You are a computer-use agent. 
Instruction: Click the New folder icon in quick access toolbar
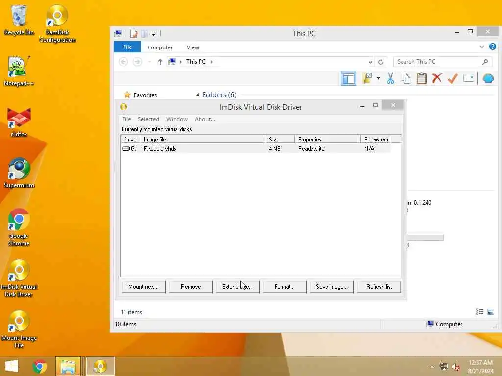pyautogui.click(x=144, y=34)
